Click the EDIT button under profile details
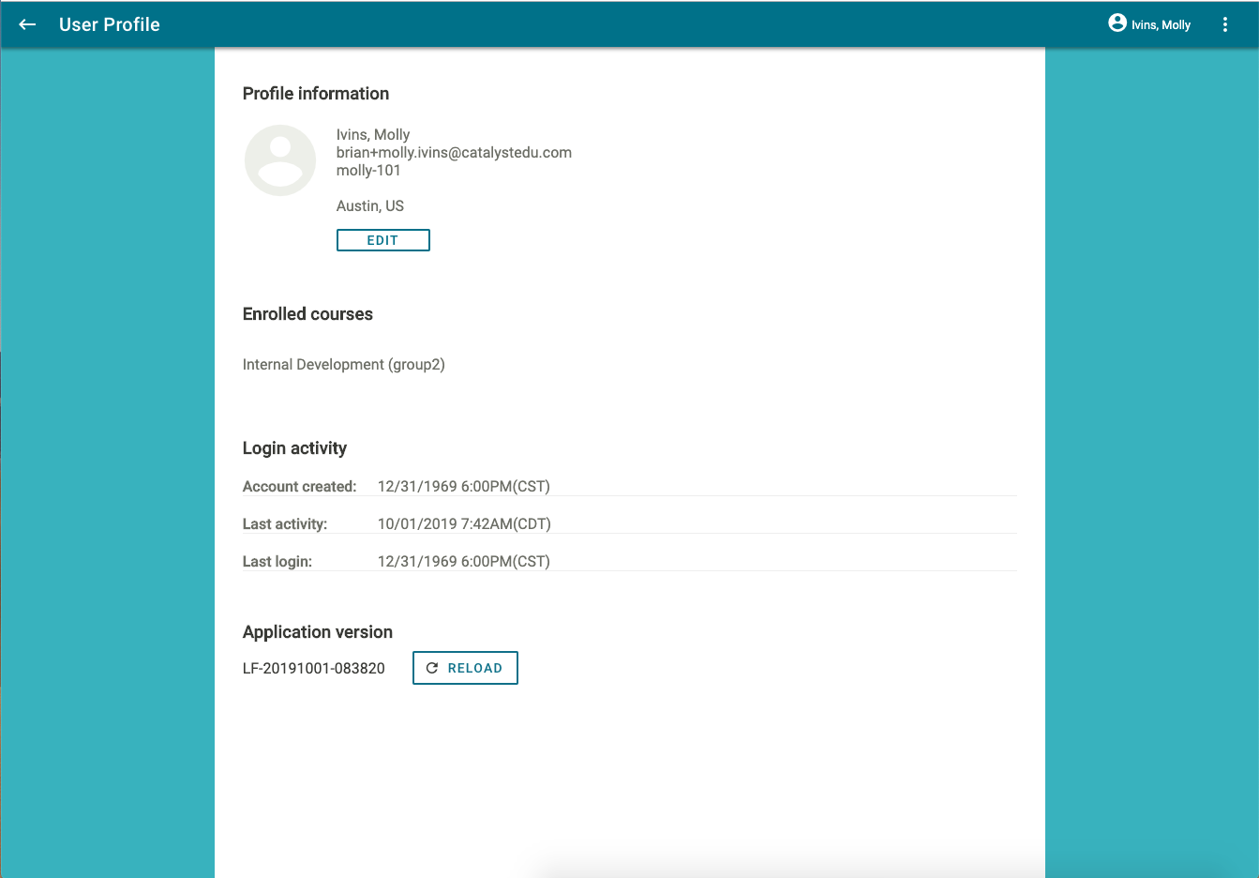This screenshot has width=1259, height=878. 382,240
